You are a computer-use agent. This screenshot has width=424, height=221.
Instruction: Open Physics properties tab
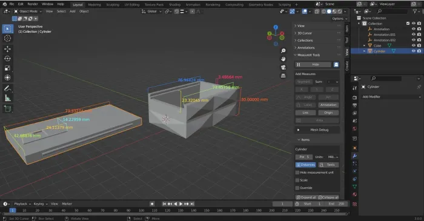click(355, 171)
